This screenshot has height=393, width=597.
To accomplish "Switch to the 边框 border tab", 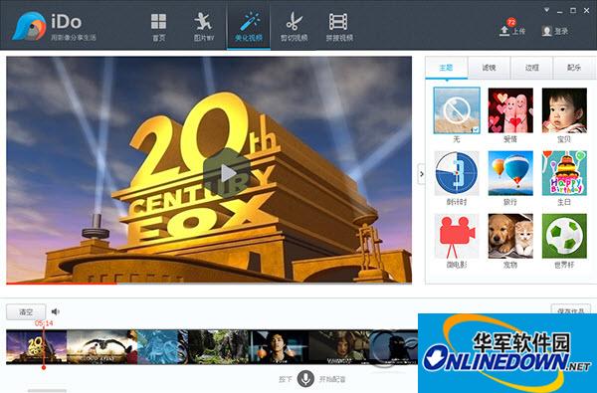I will tap(532, 68).
